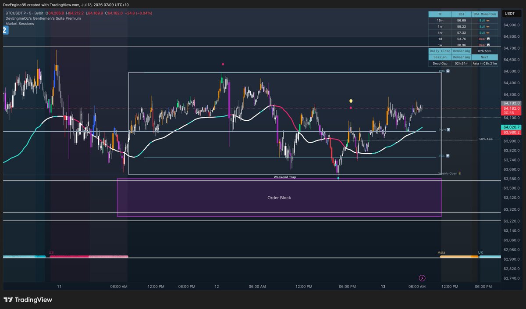Click the RSI column header
This screenshot has height=309, width=526.
461,14
